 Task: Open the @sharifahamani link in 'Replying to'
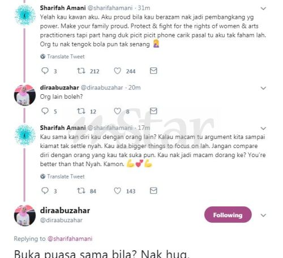click(x=70, y=239)
